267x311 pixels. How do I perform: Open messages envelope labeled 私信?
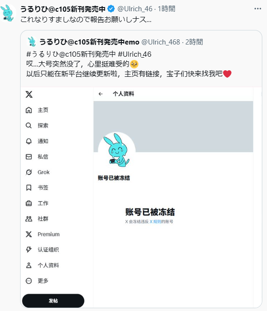[x=29, y=157]
